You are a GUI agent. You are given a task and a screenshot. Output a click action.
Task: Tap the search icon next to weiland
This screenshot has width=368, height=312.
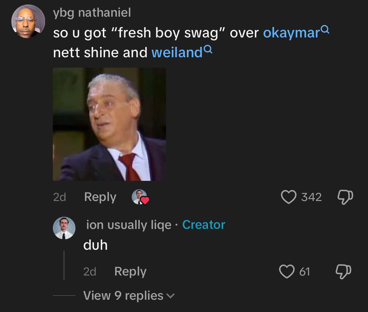coord(208,49)
